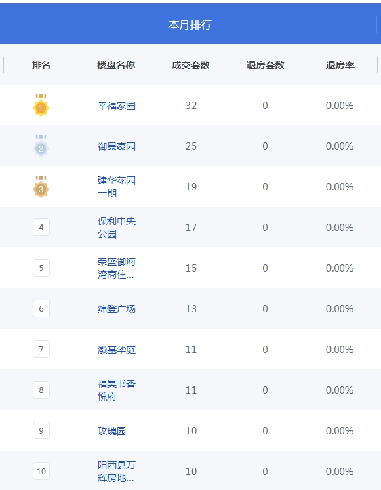Open the 建华花园一期 property link

117,186
